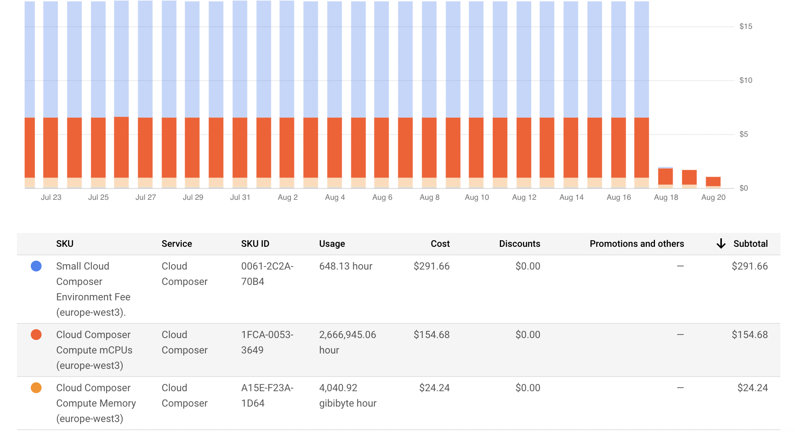Click the Subtotal sort arrow icon
Screen dimensions: 795x432
click(721, 244)
